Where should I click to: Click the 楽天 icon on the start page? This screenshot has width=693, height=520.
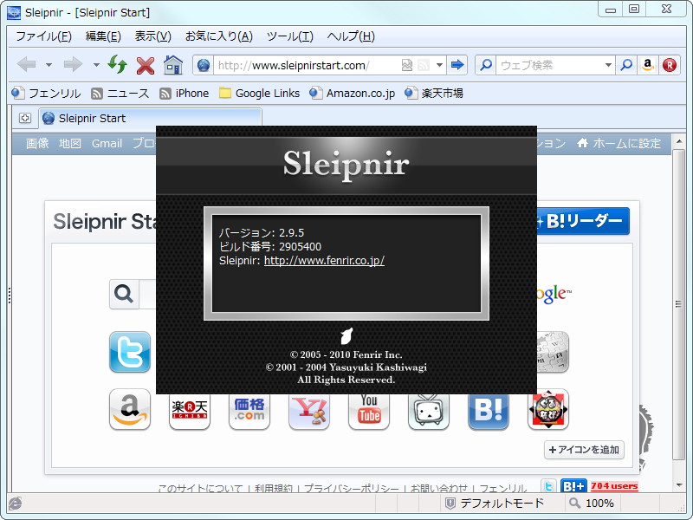click(x=189, y=412)
